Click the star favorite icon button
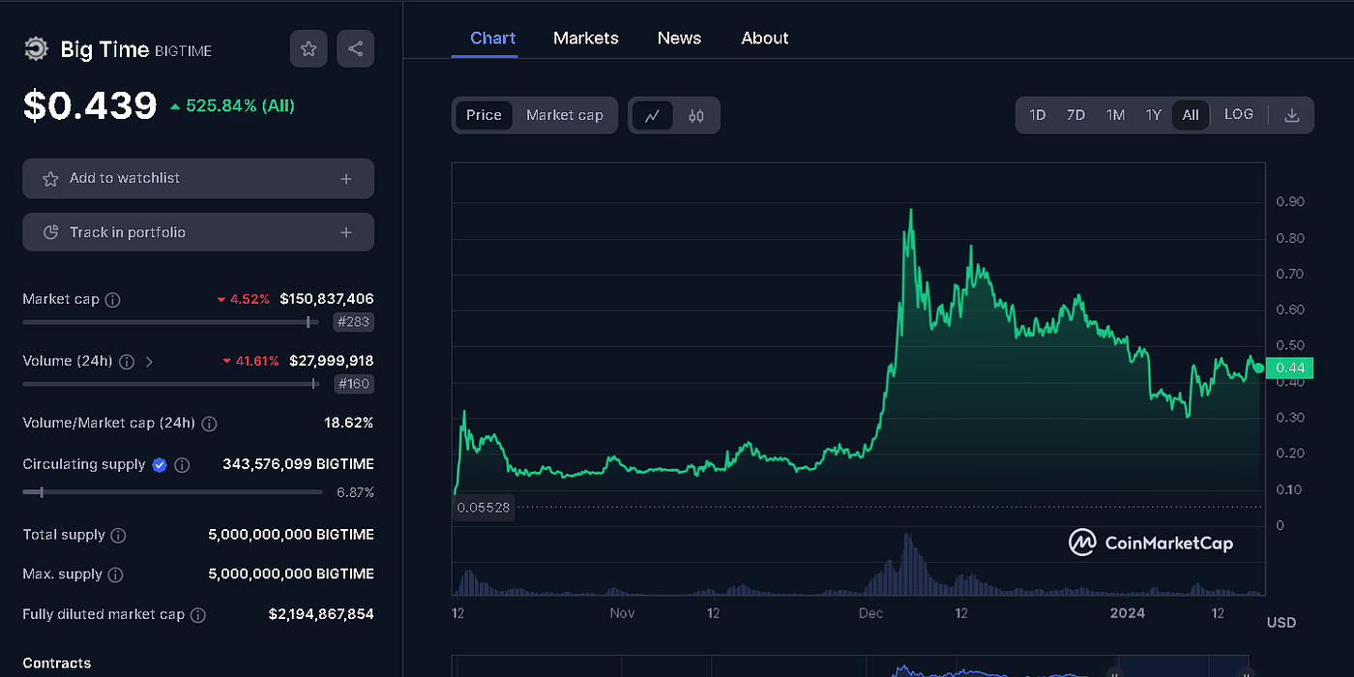 309,48
